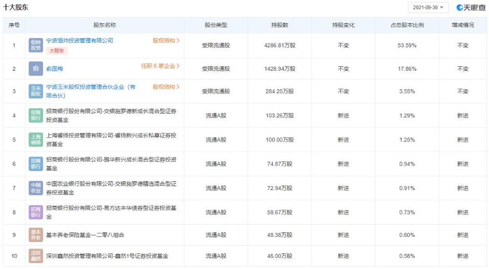
Task: Click the 4286.81万股 cell
Action: point(280,45)
